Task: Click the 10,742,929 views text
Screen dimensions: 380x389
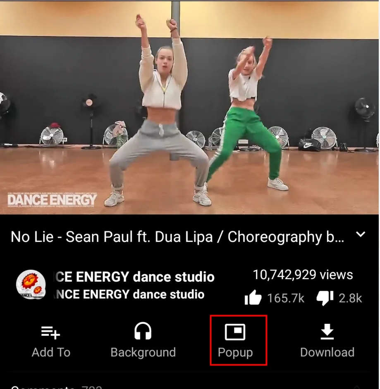Action: pyautogui.click(x=303, y=275)
